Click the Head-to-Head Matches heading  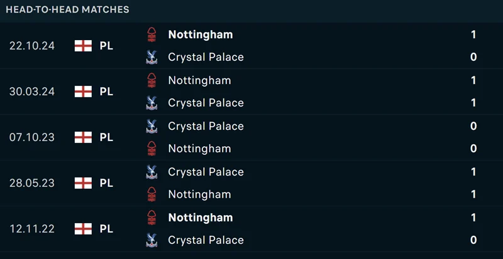(x=67, y=9)
